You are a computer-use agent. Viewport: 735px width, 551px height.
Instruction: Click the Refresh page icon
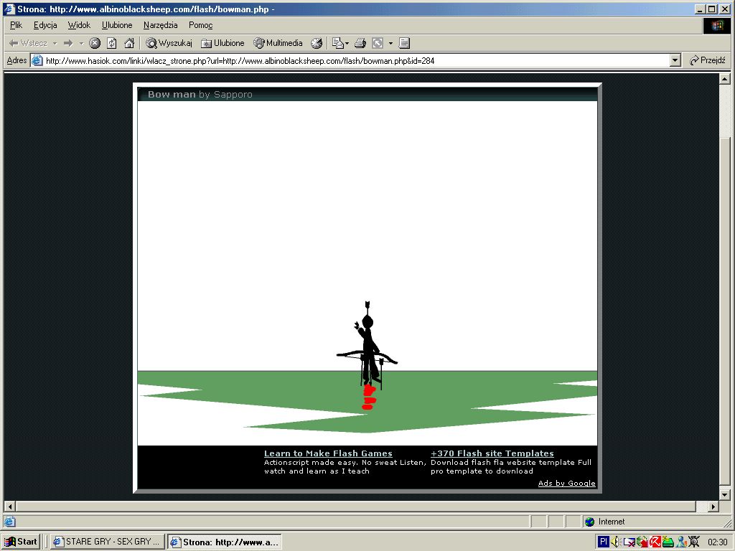tap(112, 43)
